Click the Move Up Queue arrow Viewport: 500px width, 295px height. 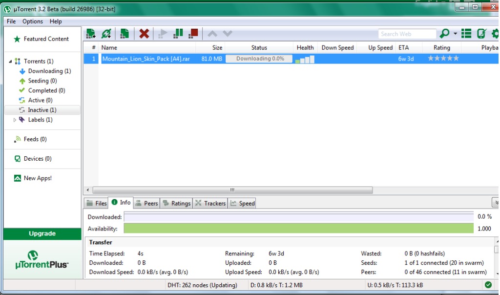point(212,34)
